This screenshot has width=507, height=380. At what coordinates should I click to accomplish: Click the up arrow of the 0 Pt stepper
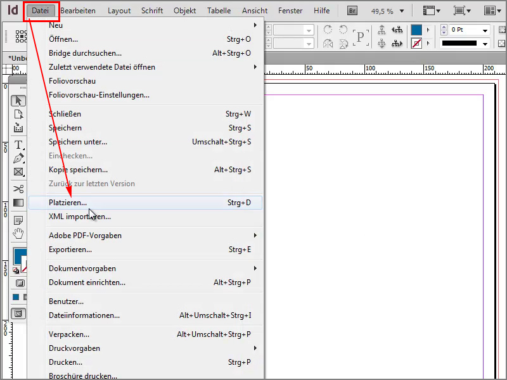pos(444,26)
